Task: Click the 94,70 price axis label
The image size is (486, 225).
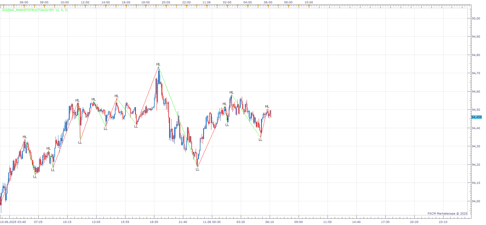Action: coord(476,73)
